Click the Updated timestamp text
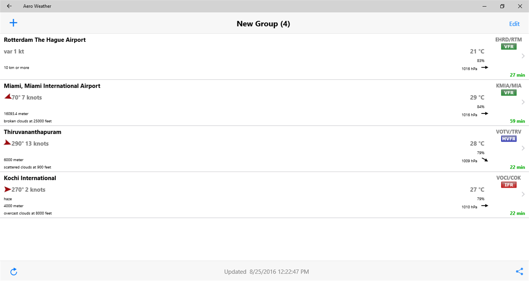This screenshot has height=281, width=529. click(266, 272)
